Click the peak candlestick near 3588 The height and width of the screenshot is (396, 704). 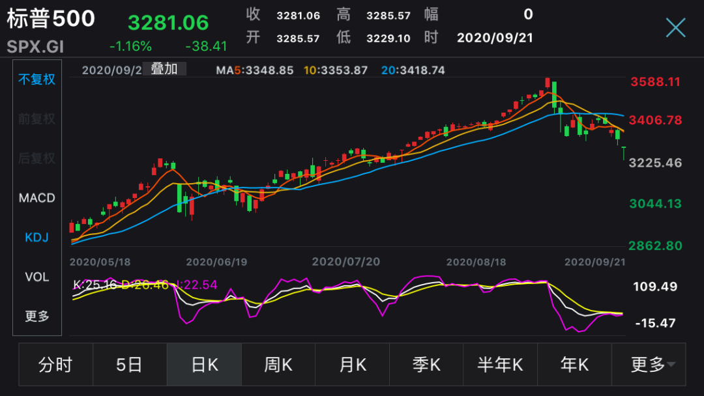click(548, 84)
